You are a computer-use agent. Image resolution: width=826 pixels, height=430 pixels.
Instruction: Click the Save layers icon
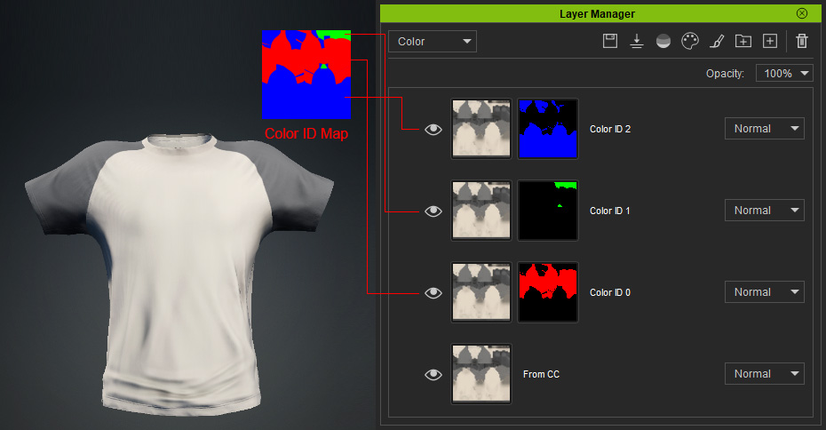click(x=610, y=41)
